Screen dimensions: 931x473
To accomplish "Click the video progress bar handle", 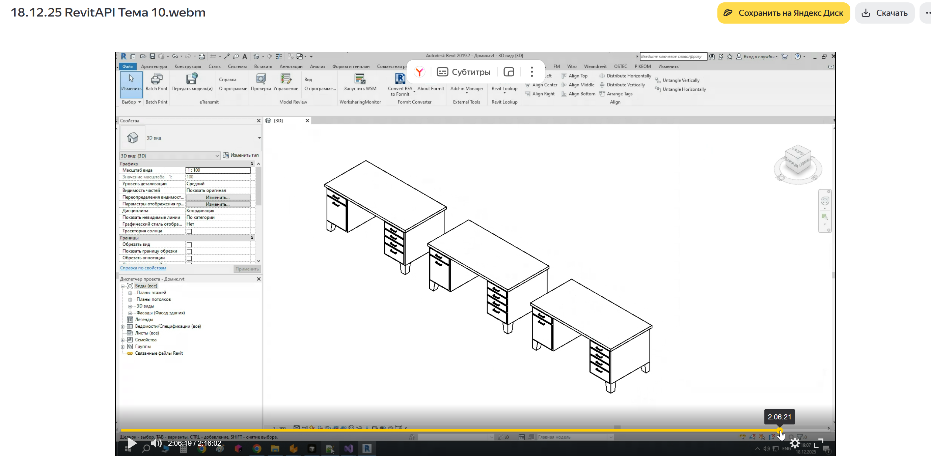I will click(x=779, y=431).
